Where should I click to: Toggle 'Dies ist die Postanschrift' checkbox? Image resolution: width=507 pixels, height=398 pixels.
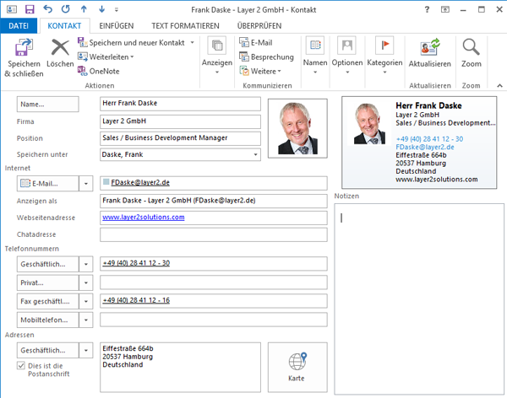tap(22, 365)
